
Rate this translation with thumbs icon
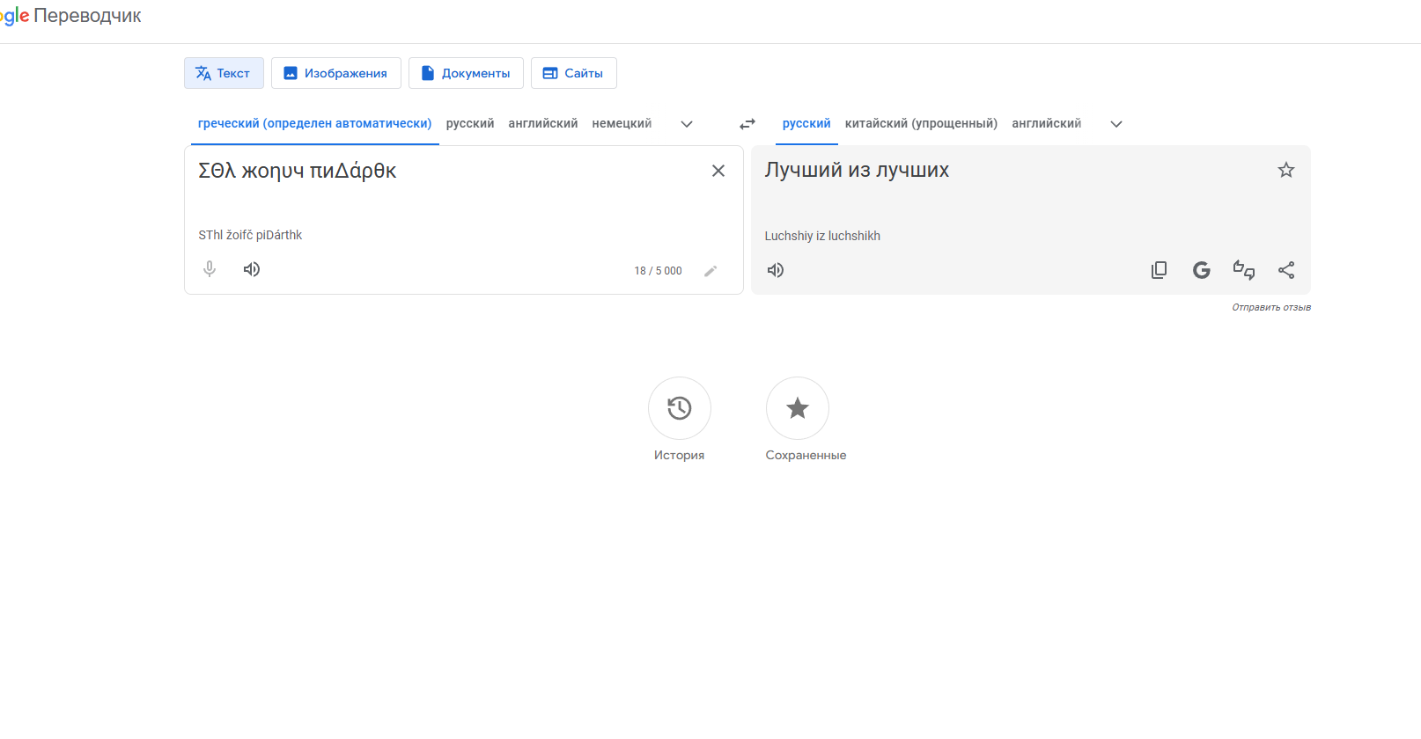coord(1244,270)
